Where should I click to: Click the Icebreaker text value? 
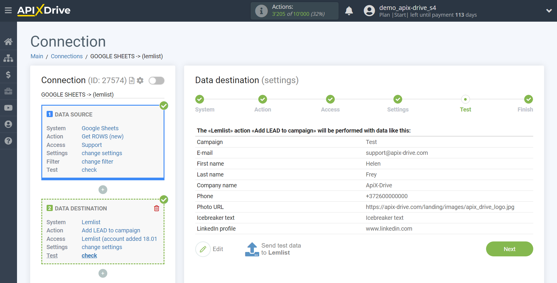click(384, 218)
